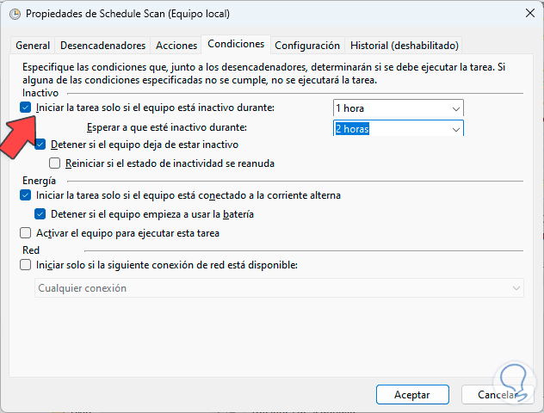Check 'Iniciar solo si la siguiente conexión de red'
The image size is (544, 413).
click(x=26, y=265)
